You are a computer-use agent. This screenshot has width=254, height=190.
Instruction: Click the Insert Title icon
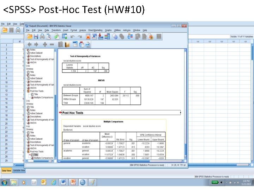81,44
